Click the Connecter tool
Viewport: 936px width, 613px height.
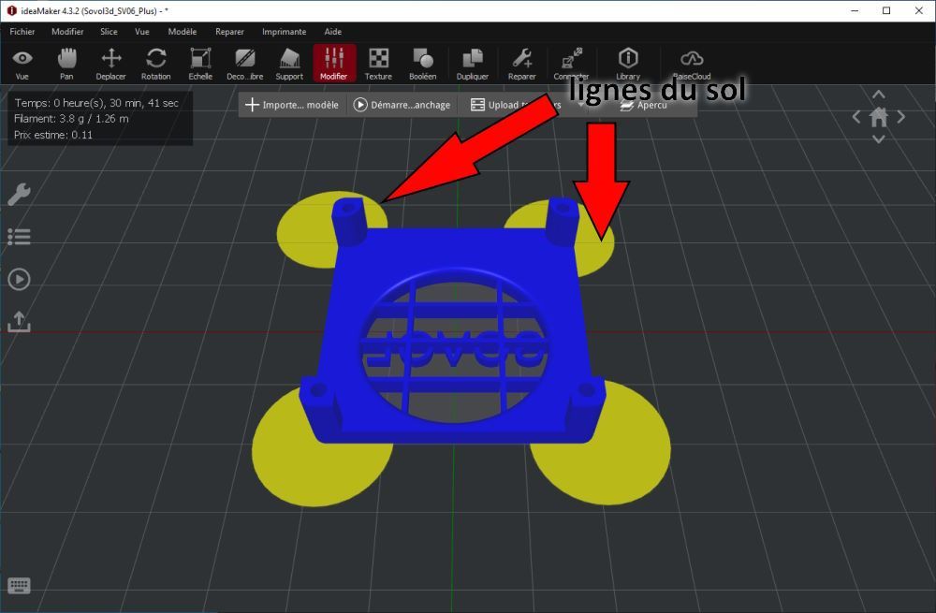point(571,64)
